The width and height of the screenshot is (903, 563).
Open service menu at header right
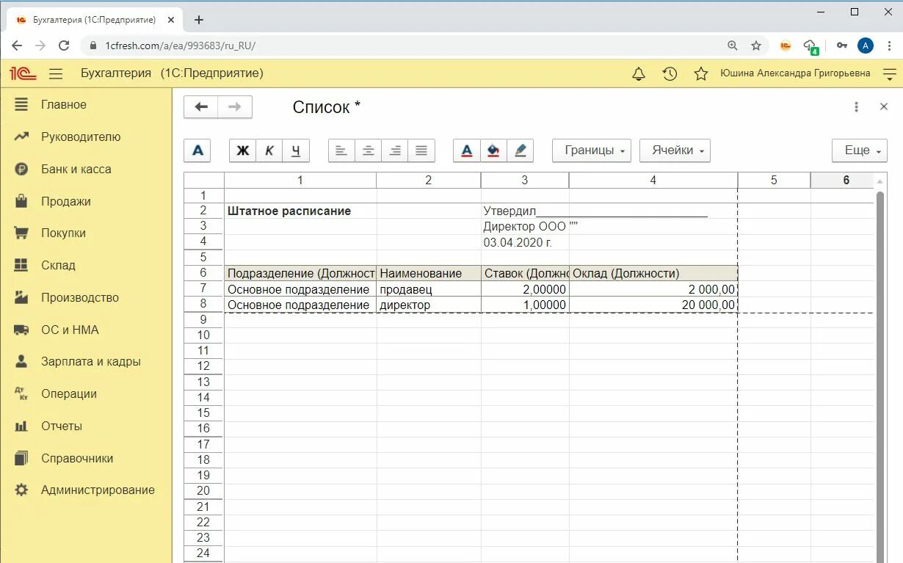[890, 73]
